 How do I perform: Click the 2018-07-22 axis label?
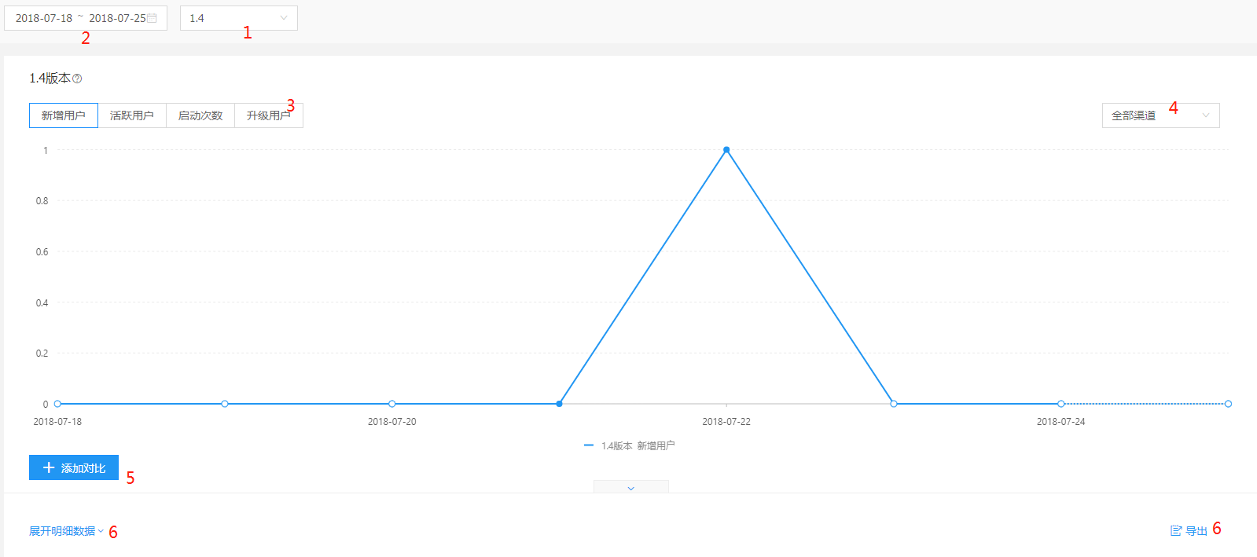point(726,422)
